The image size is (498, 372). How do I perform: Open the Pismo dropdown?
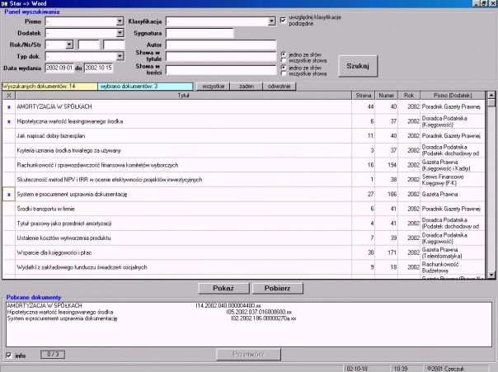pos(120,21)
